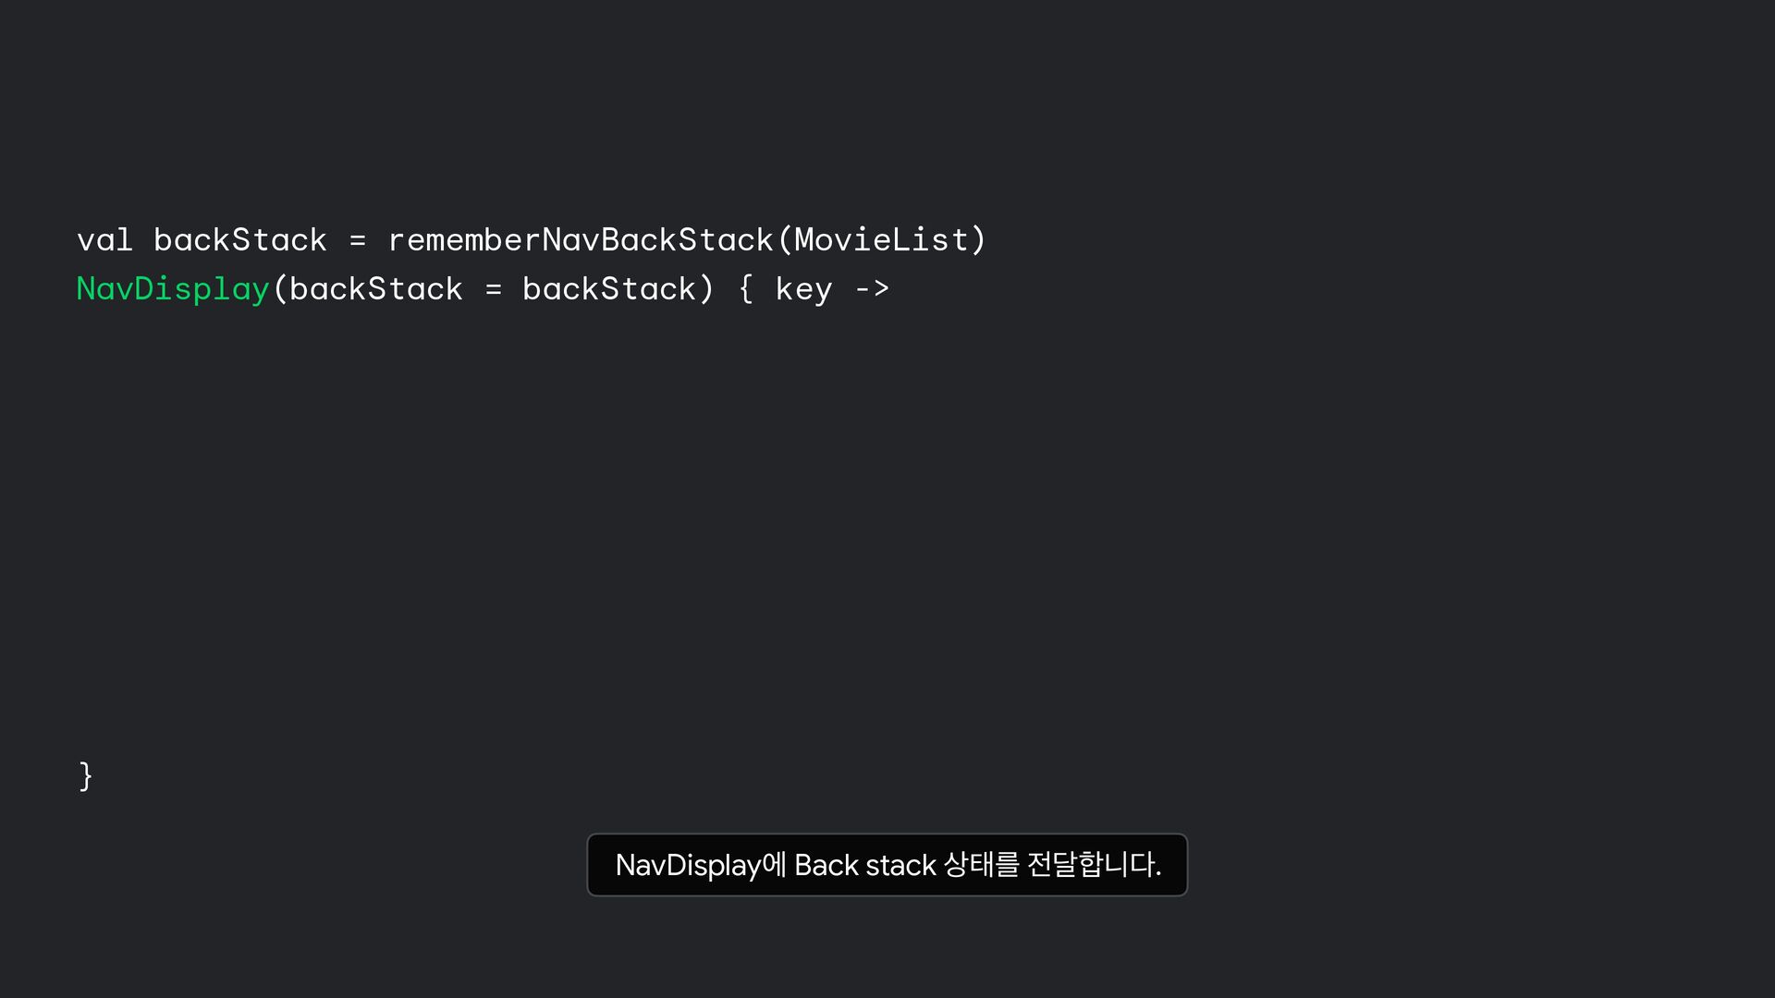Click the MovieList argument
Screen dimensions: 1775x998
pos(881,240)
